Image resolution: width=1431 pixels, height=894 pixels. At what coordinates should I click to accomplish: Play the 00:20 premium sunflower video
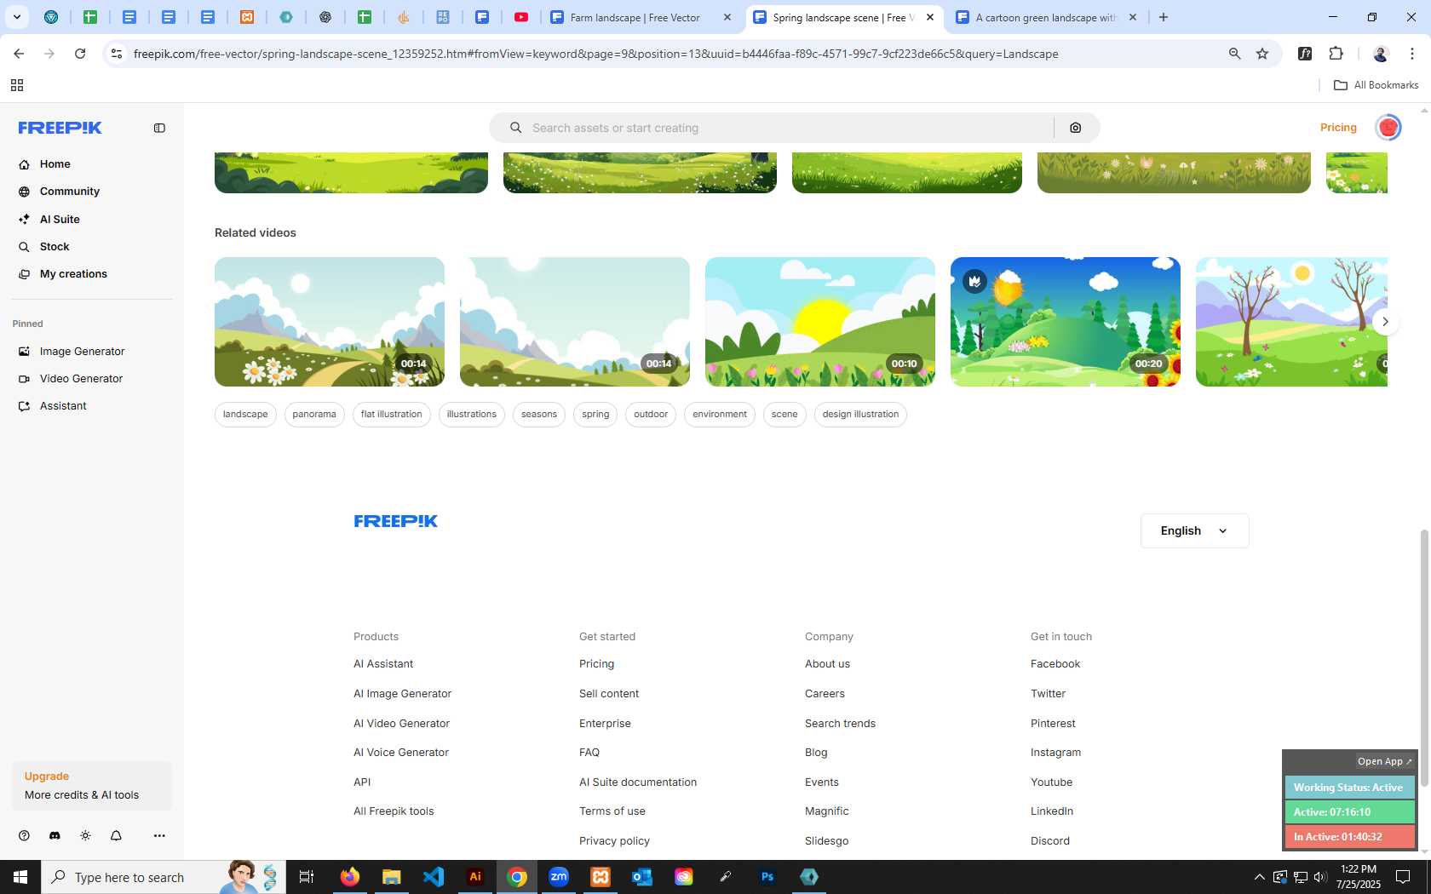1066,322
